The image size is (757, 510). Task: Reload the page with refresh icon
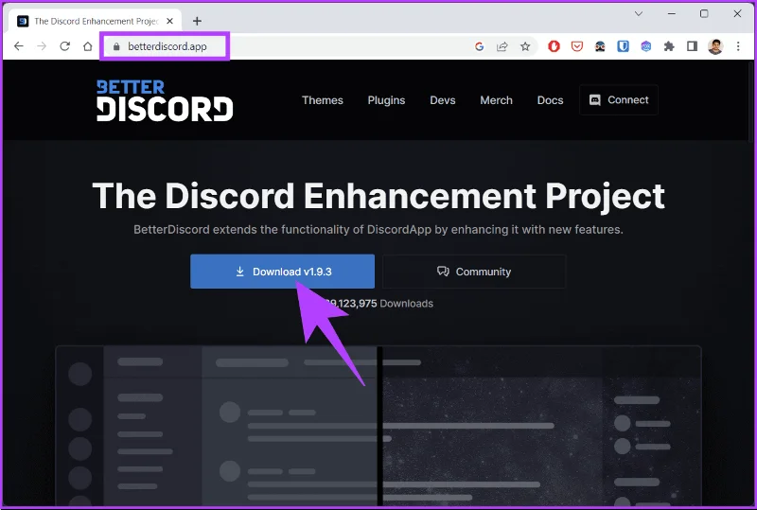(x=64, y=46)
